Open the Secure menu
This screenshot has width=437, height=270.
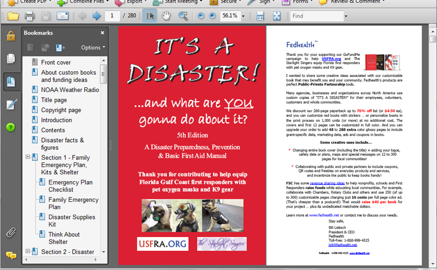[x=225, y=2]
